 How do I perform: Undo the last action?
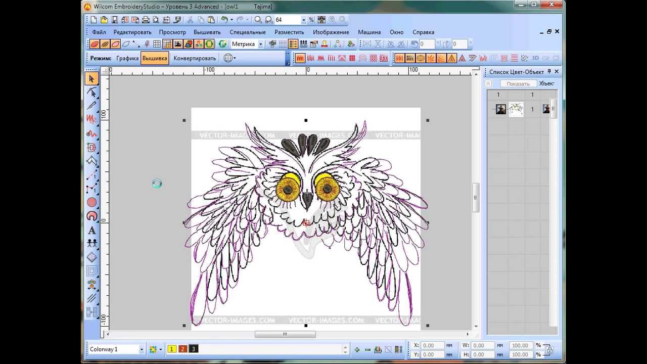tap(224, 20)
